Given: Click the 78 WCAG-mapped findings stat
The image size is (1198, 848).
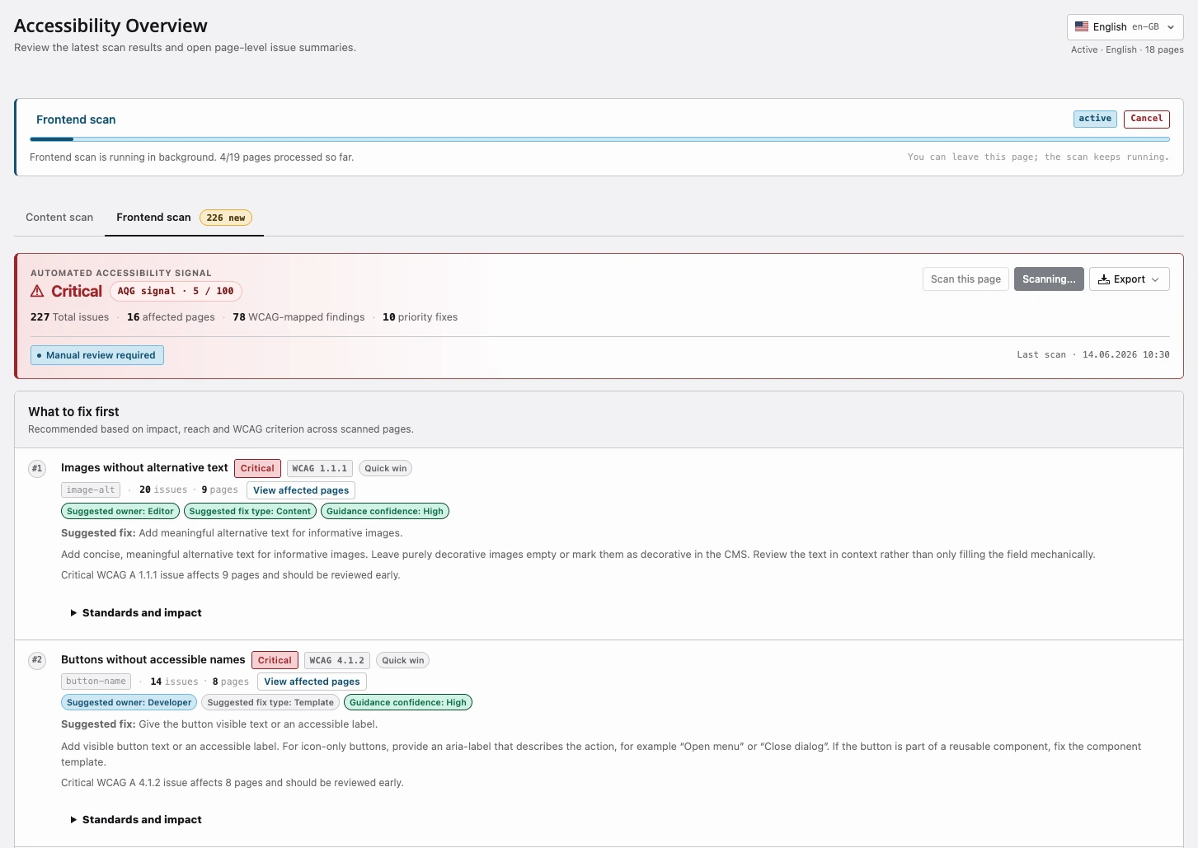Looking at the screenshot, I should [298, 317].
